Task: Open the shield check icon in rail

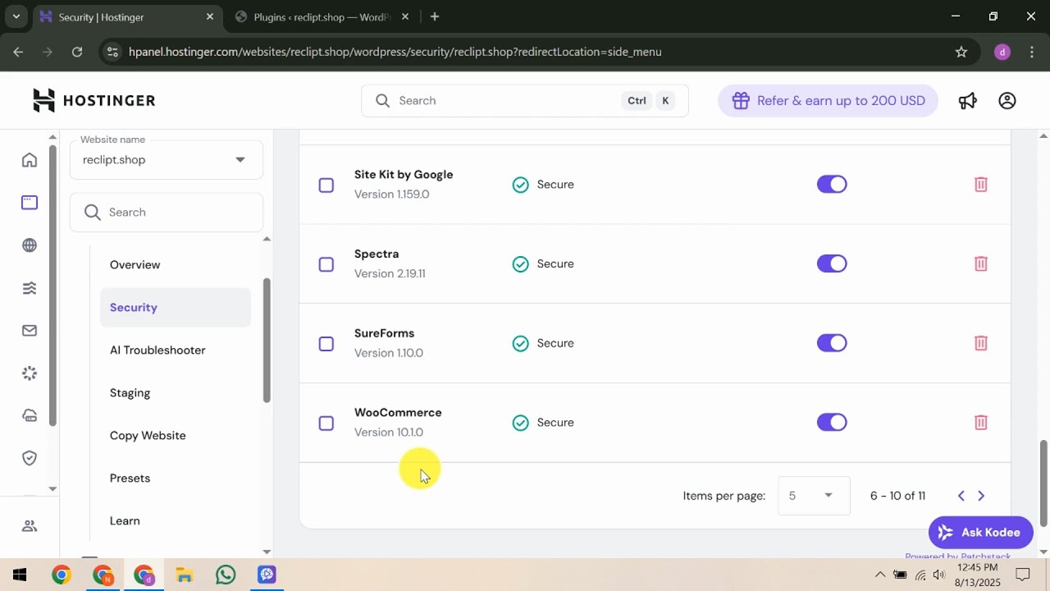Action: (30, 458)
